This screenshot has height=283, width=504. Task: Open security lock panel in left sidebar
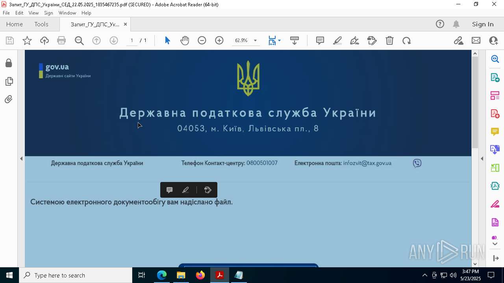9,63
